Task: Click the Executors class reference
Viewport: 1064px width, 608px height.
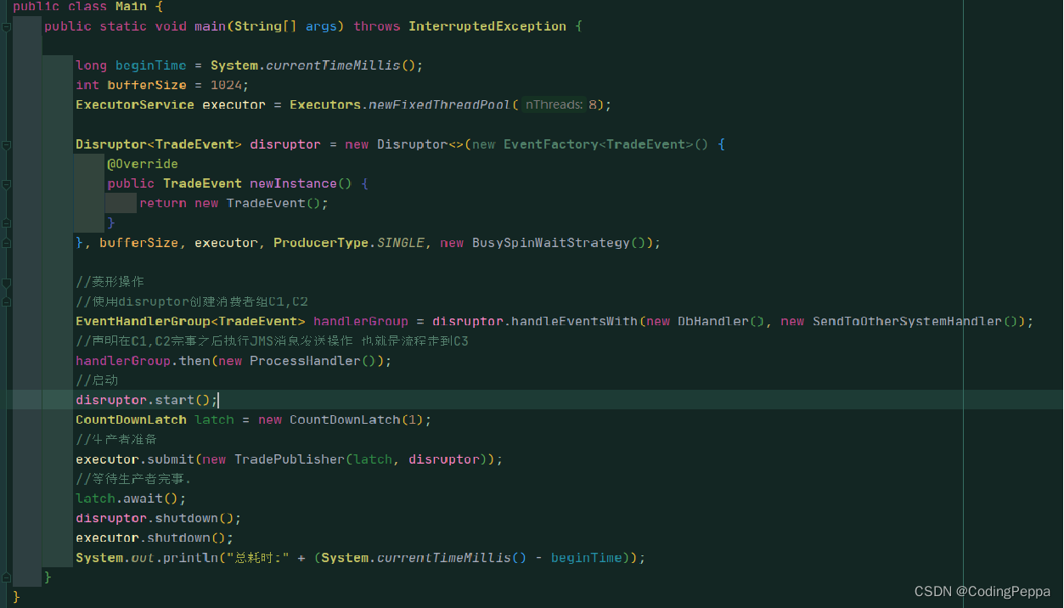Action: coord(325,105)
